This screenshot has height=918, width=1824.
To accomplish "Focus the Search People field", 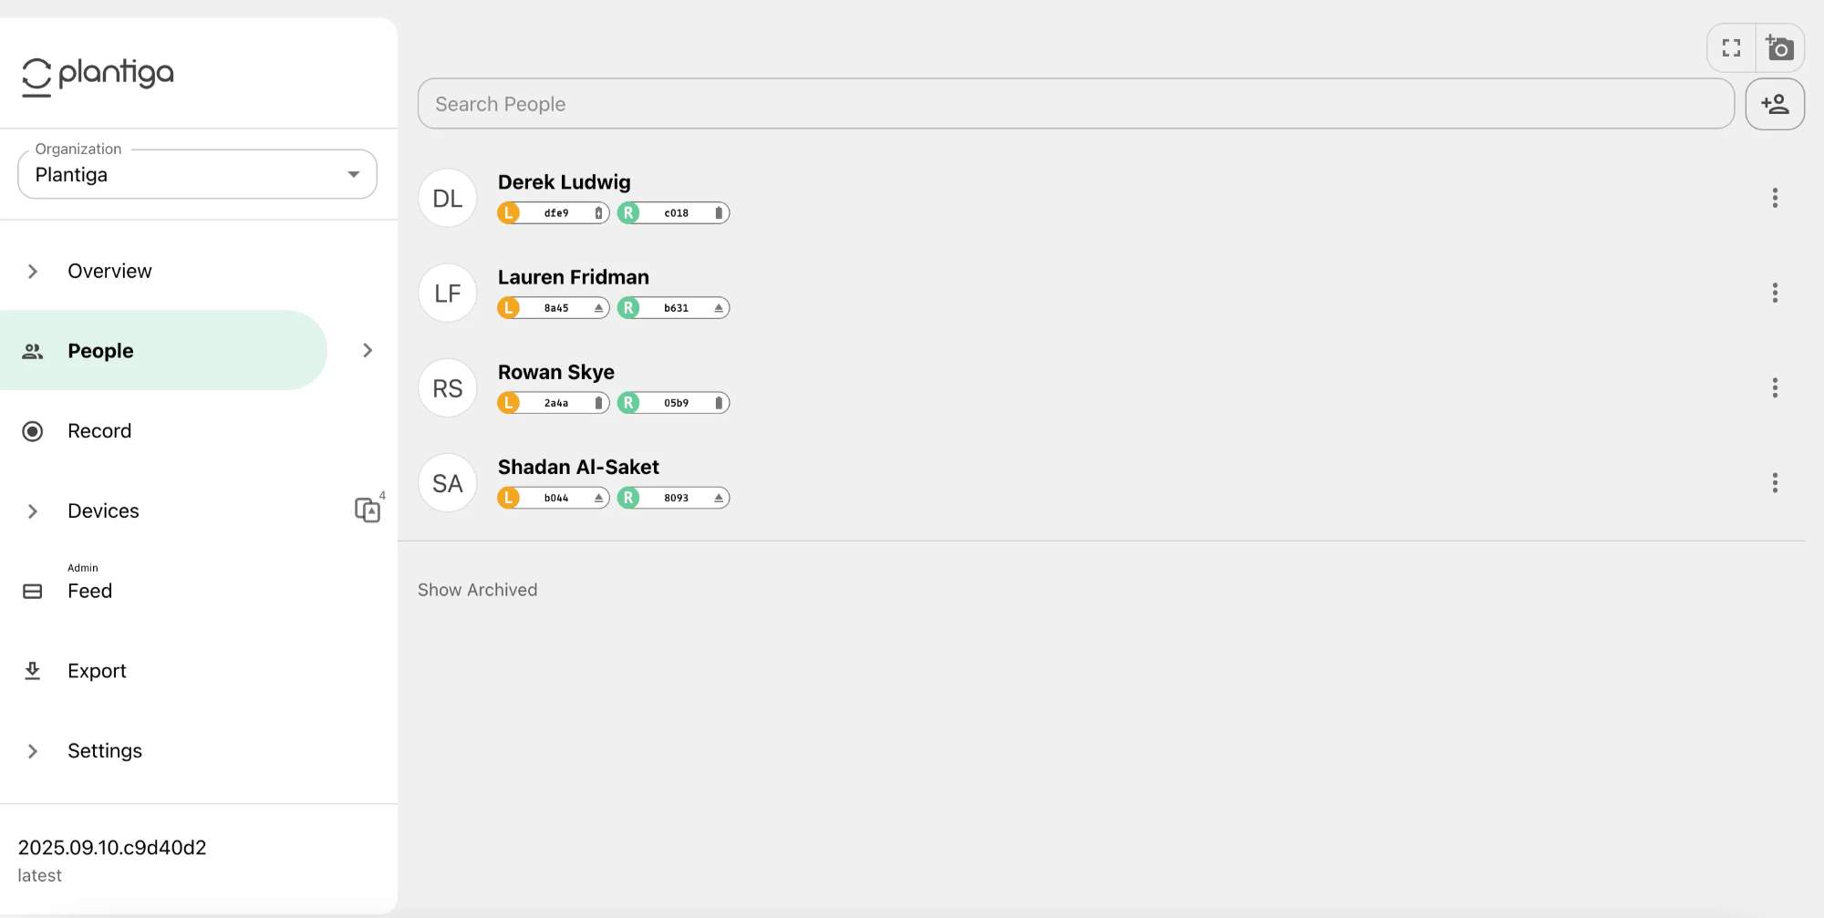I will 1075,104.
